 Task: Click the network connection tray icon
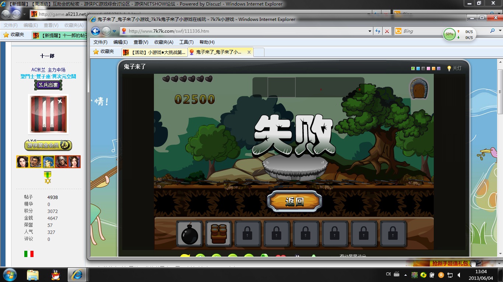tap(450, 275)
